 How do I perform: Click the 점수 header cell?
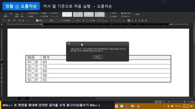click(106, 57)
